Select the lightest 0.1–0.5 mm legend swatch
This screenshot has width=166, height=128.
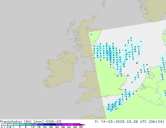click(4, 125)
